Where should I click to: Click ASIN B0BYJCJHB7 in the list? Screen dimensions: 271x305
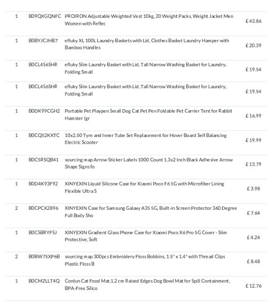pyautogui.click(x=43, y=41)
